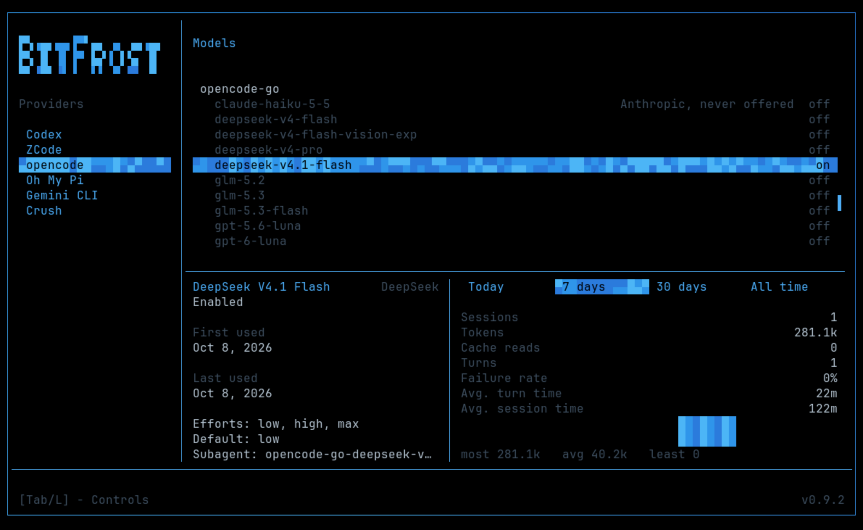
Task: Toggle the off state for claude-haiku-5-5
Action: tap(819, 104)
